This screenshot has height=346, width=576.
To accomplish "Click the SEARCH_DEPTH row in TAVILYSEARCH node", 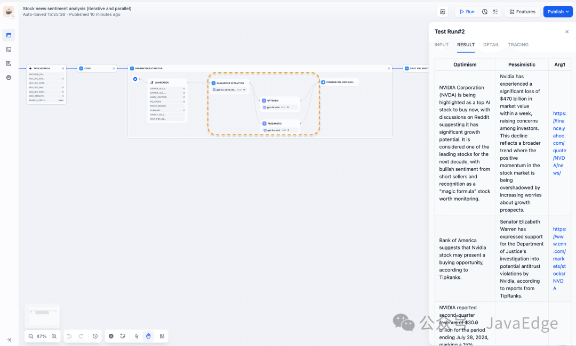I will pos(46,101).
